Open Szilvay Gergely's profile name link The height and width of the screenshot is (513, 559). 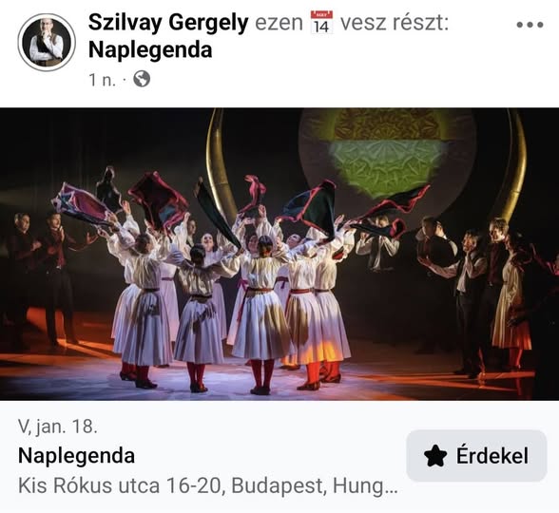pos(168,23)
